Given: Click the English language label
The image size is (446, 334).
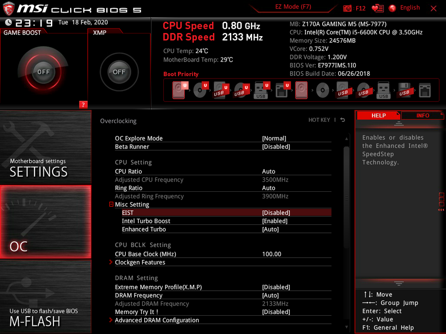Looking at the screenshot, I should click(410, 8).
